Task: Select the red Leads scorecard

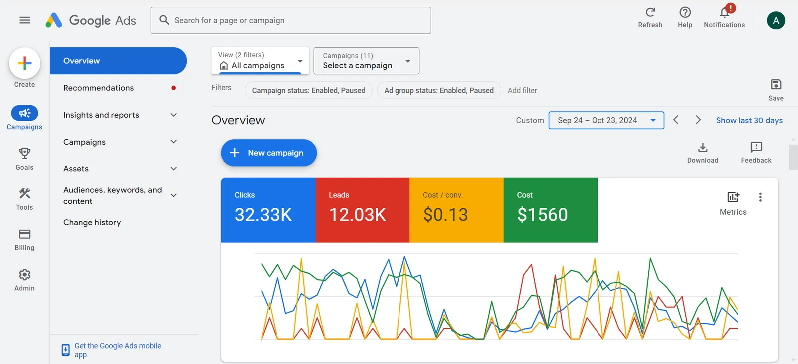Action: tap(363, 210)
